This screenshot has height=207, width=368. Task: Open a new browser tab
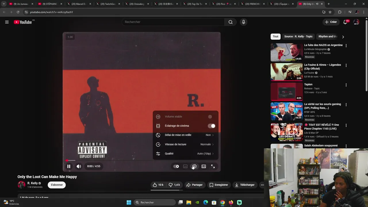[x=329, y=4]
